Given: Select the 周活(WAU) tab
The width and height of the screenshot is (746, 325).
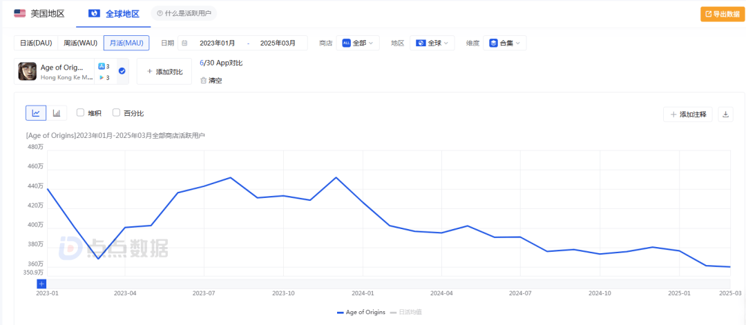Looking at the screenshot, I should click(80, 43).
